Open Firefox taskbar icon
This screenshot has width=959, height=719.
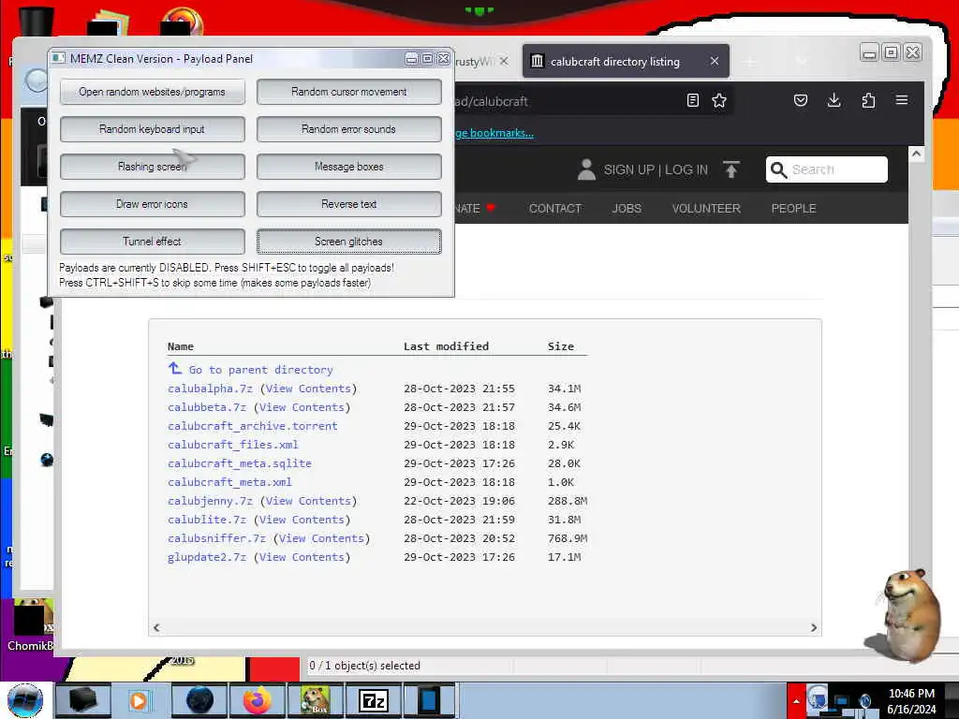pyautogui.click(x=258, y=700)
